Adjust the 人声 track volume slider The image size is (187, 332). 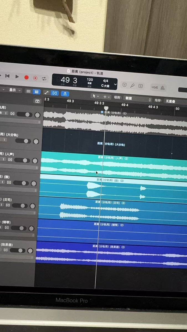tap(23, 160)
